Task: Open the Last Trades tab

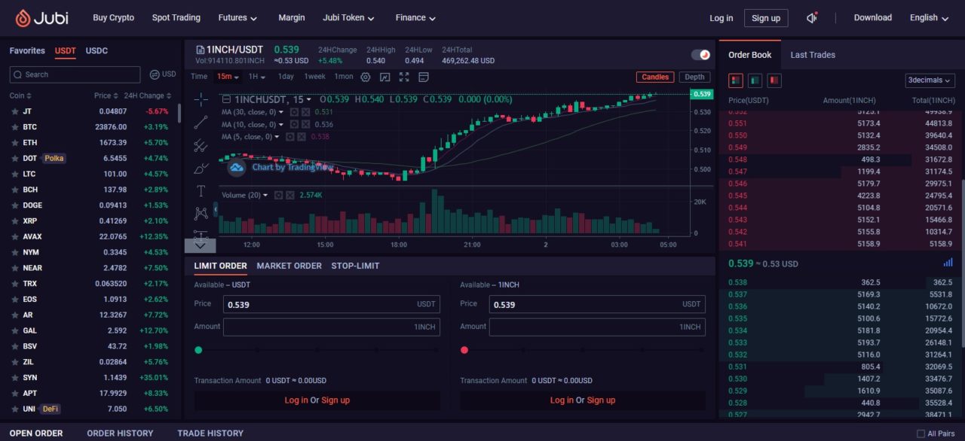Action: pyautogui.click(x=813, y=55)
